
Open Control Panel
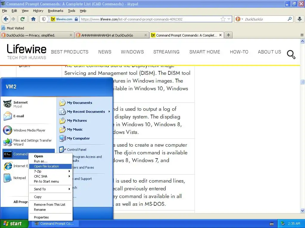click(x=85, y=150)
